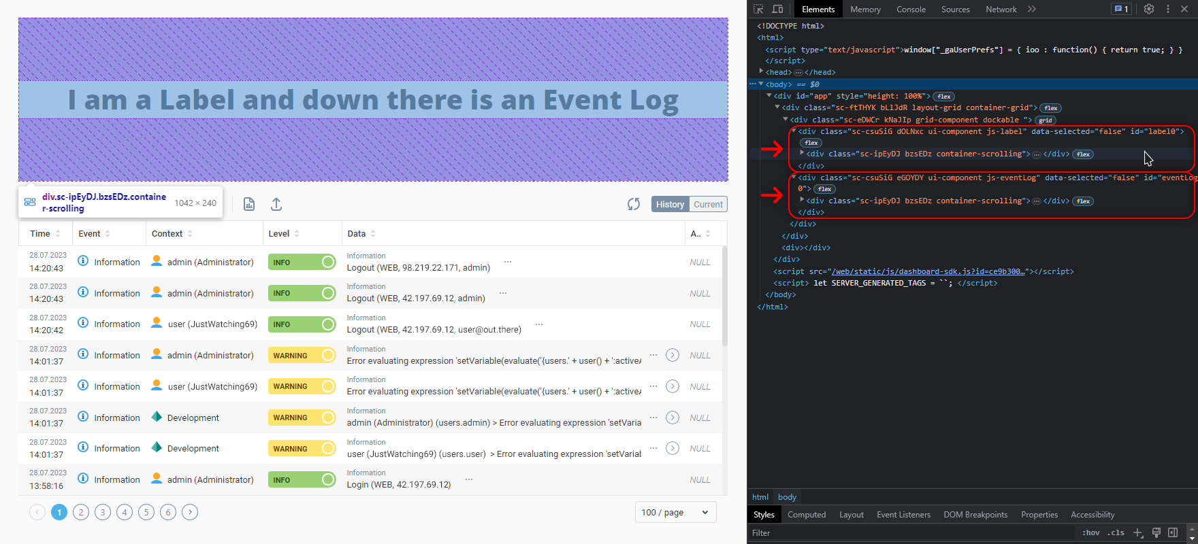Viewport: 1198px width, 544px height.
Task: Show more DevTools tabs via chevron
Action: pyautogui.click(x=1032, y=9)
